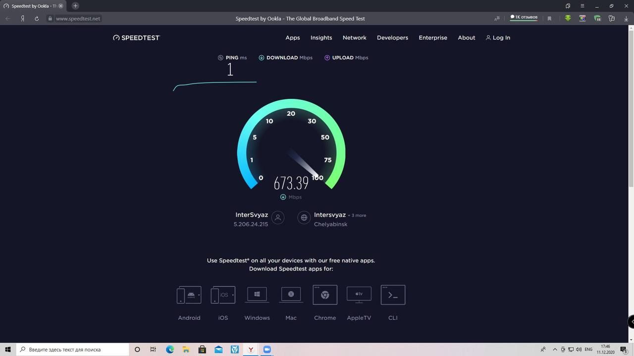The width and height of the screenshot is (634, 356).
Task: Open a new browser tab
Action: (x=75, y=6)
